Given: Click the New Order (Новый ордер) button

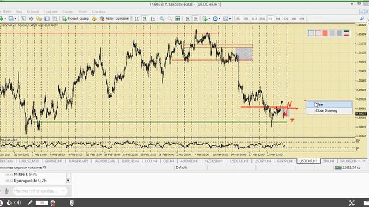Looking at the screenshot, I should pyautogui.click(x=76, y=18).
